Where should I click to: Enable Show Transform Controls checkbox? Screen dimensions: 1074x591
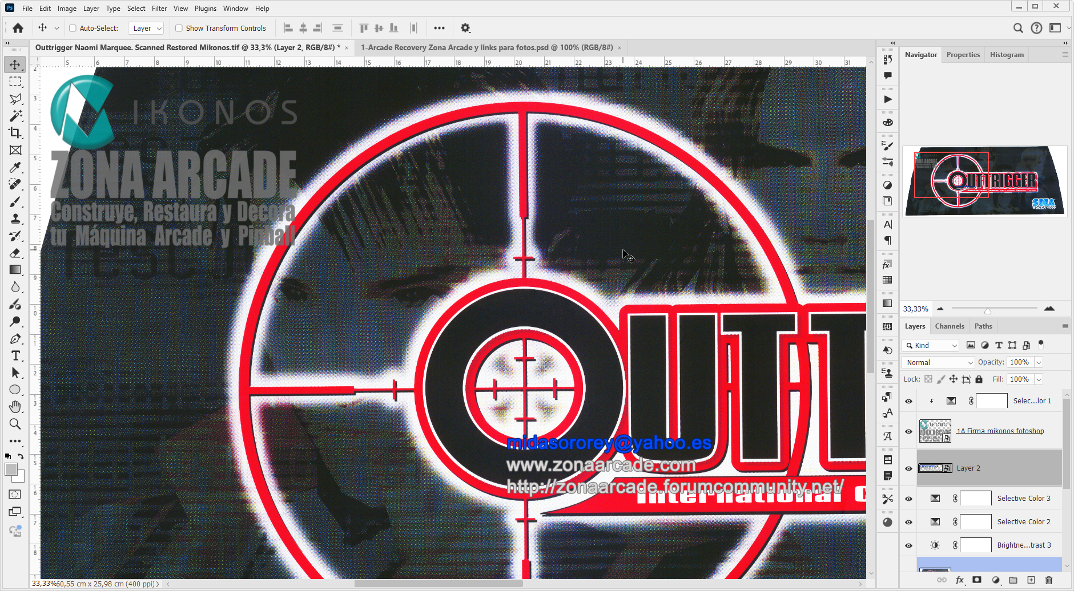click(179, 28)
